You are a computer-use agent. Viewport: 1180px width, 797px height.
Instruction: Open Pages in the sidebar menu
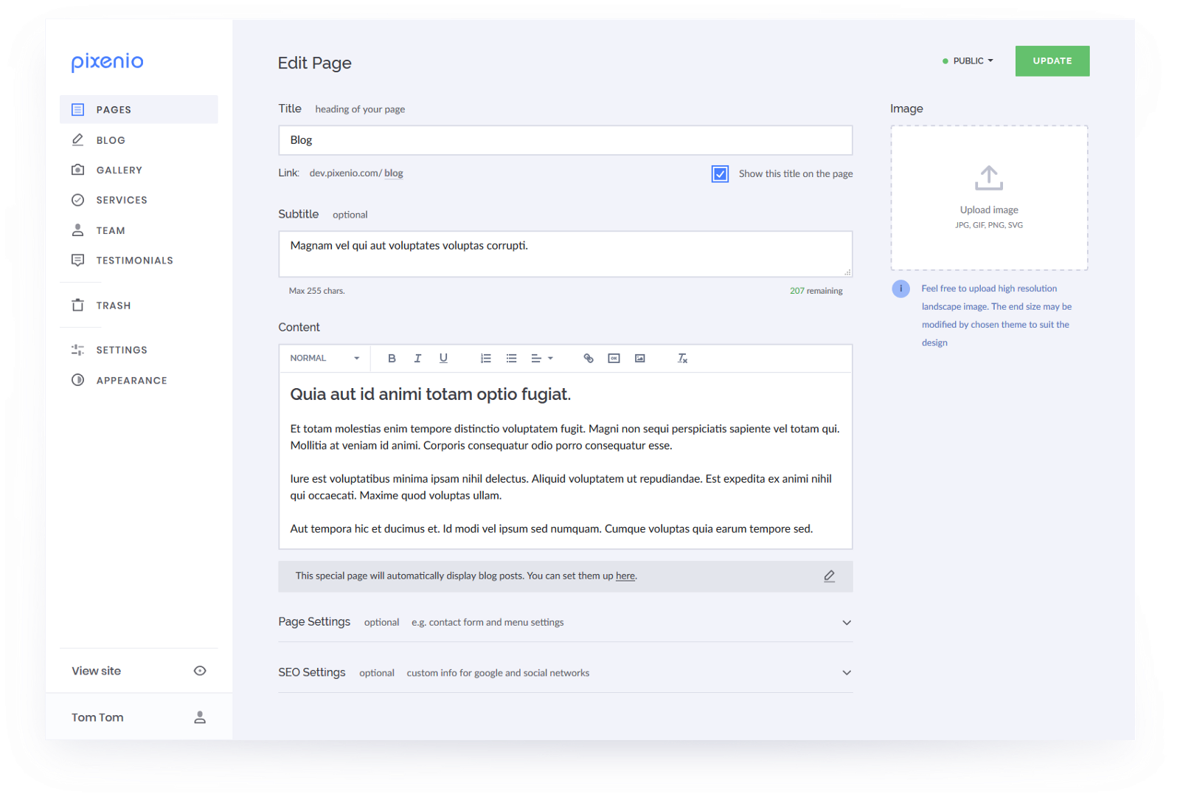pyautogui.click(x=139, y=109)
